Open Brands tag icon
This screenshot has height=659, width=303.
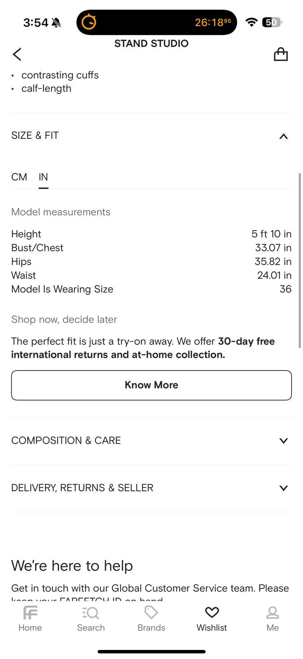tap(151, 612)
